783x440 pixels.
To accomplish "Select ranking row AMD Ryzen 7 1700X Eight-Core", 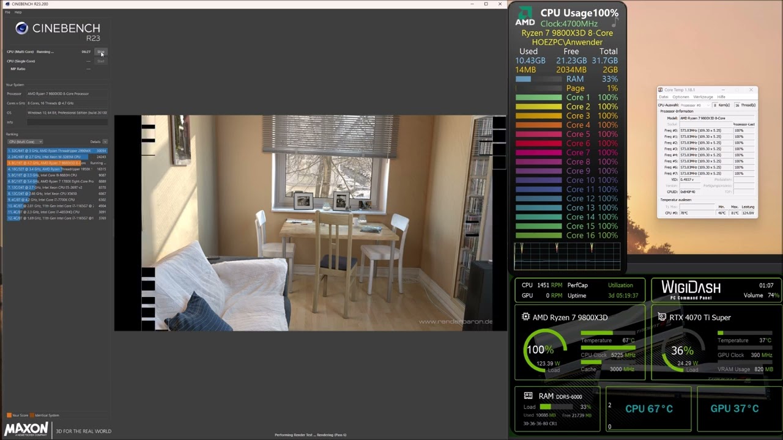I will [x=57, y=182].
